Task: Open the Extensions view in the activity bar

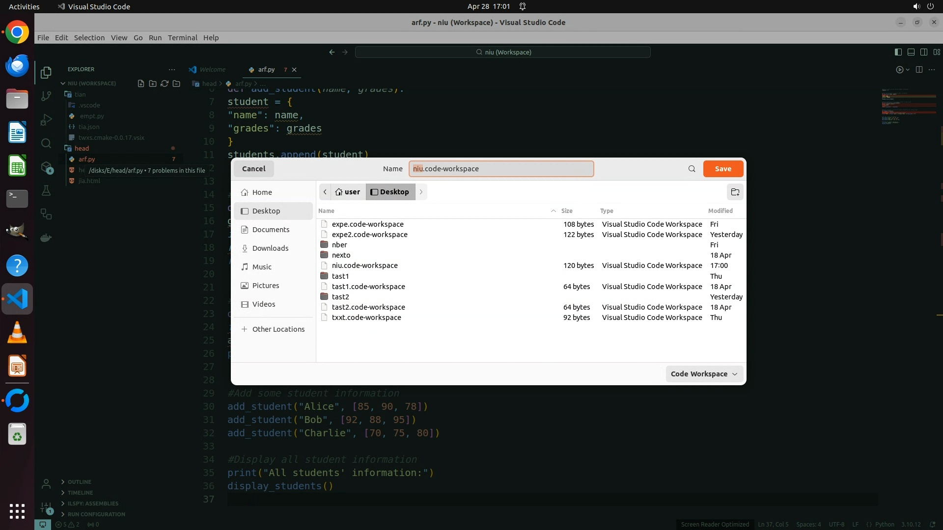Action: click(x=46, y=167)
